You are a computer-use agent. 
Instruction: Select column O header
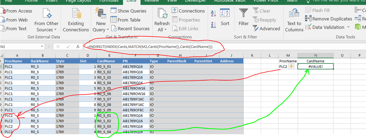pos(342,55)
